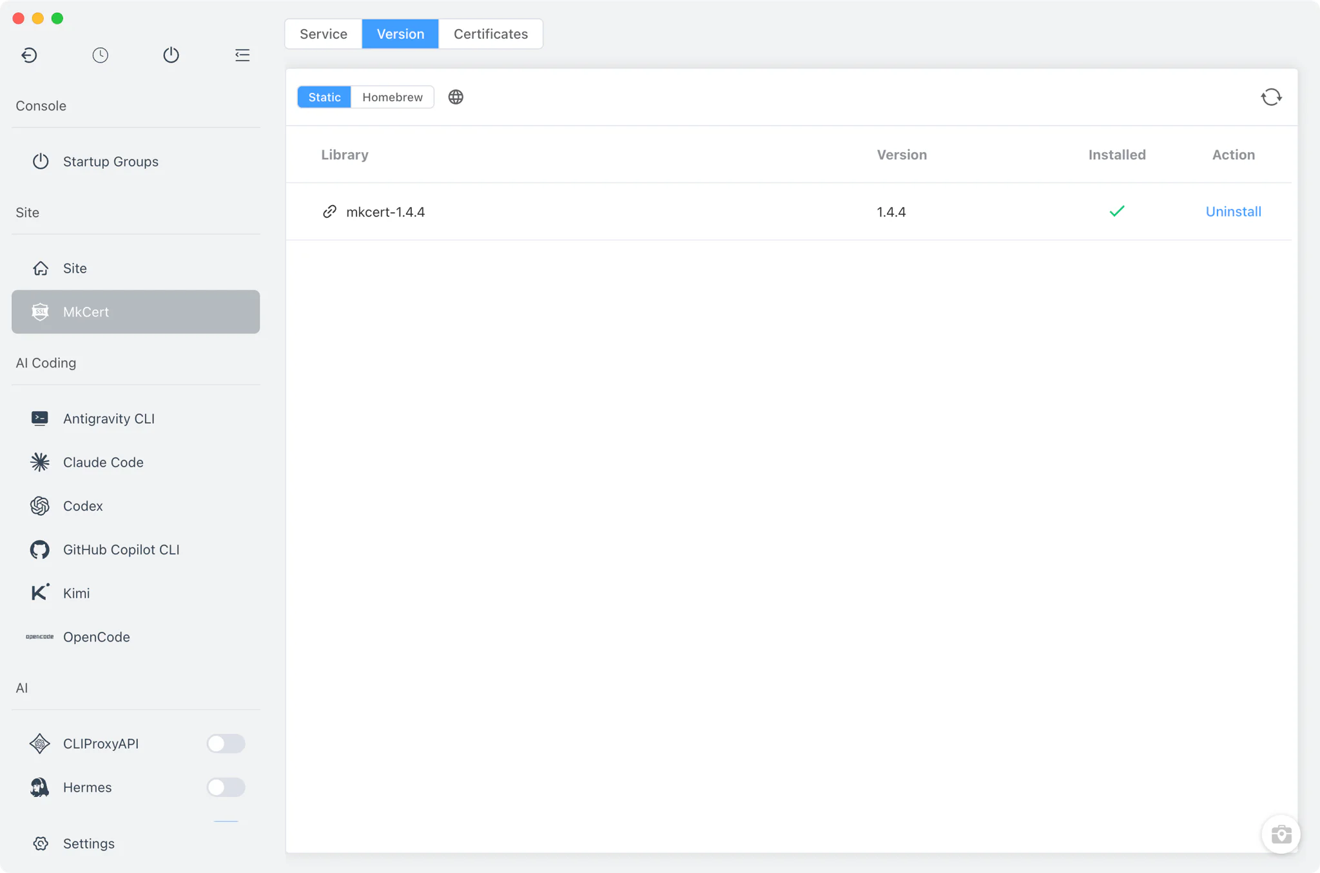1320x873 pixels.
Task: Click the OpenCode logo icon
Action: pos(40,637)
